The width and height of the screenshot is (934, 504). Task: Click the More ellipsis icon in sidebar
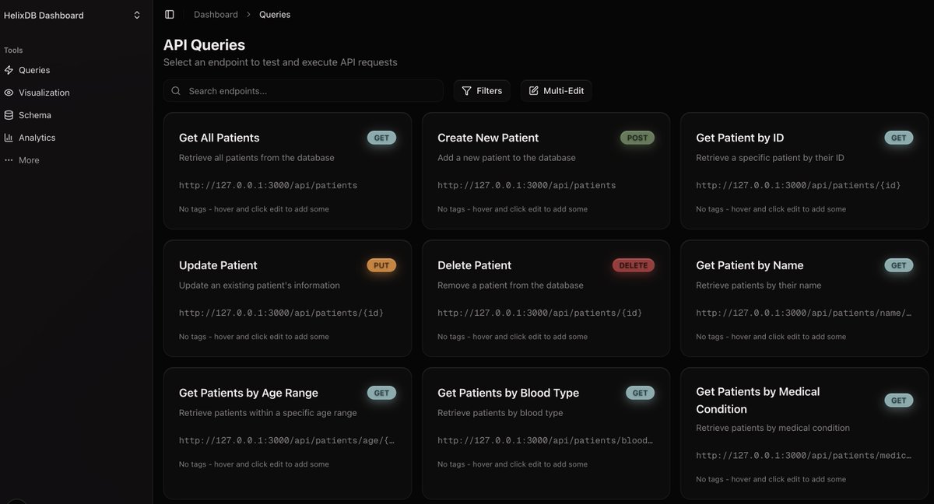click(9, 160)
